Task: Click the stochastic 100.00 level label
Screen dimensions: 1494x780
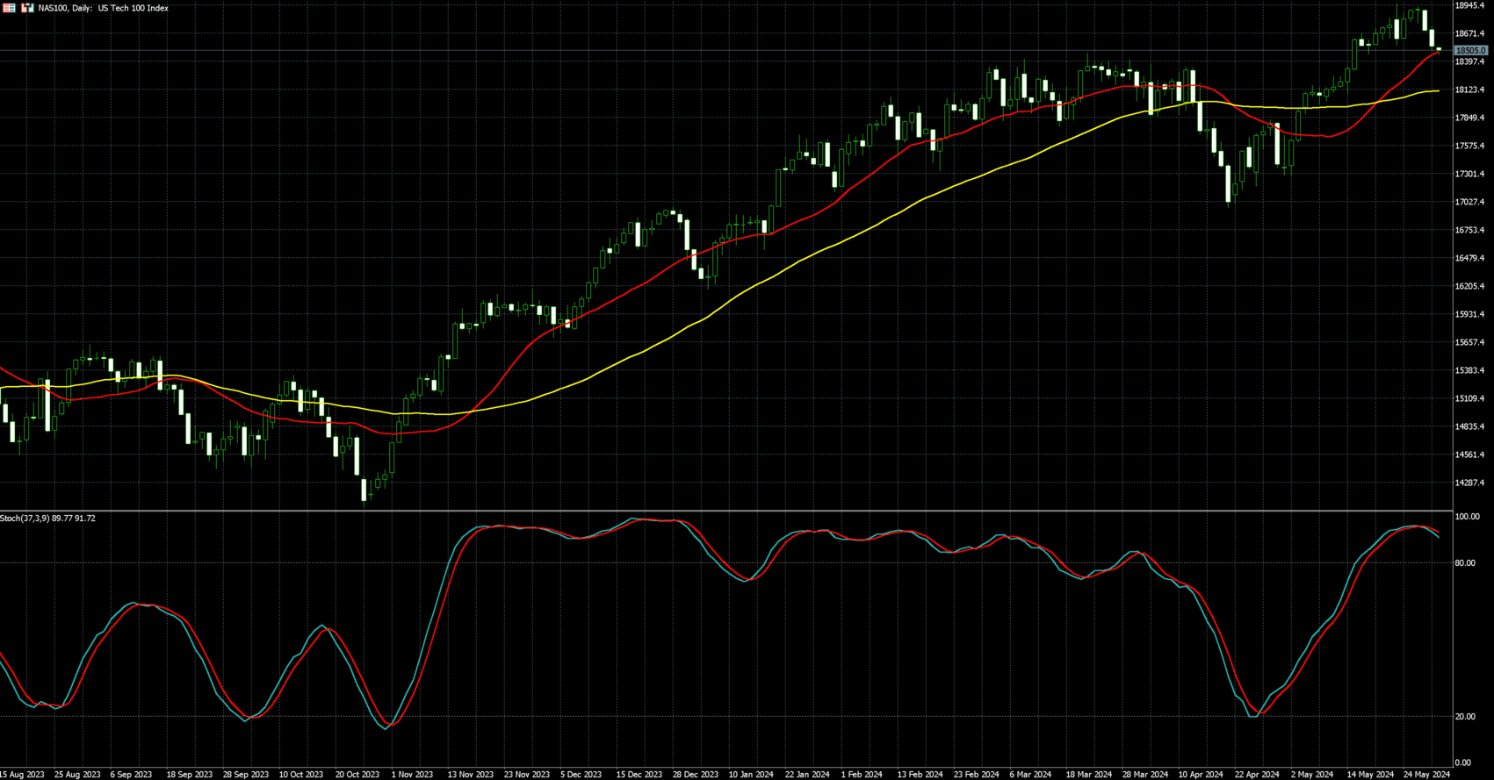Action: pyautogui.click(x=1468, y=517)
